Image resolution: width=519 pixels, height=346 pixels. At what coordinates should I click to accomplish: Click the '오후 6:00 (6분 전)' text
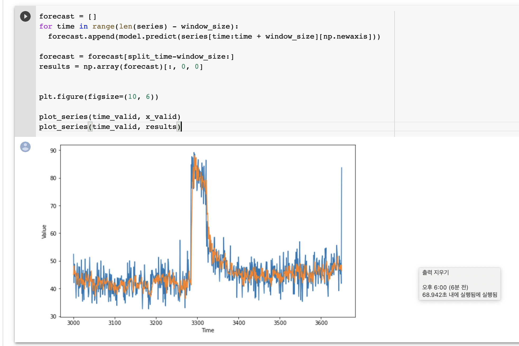[445, 287]
